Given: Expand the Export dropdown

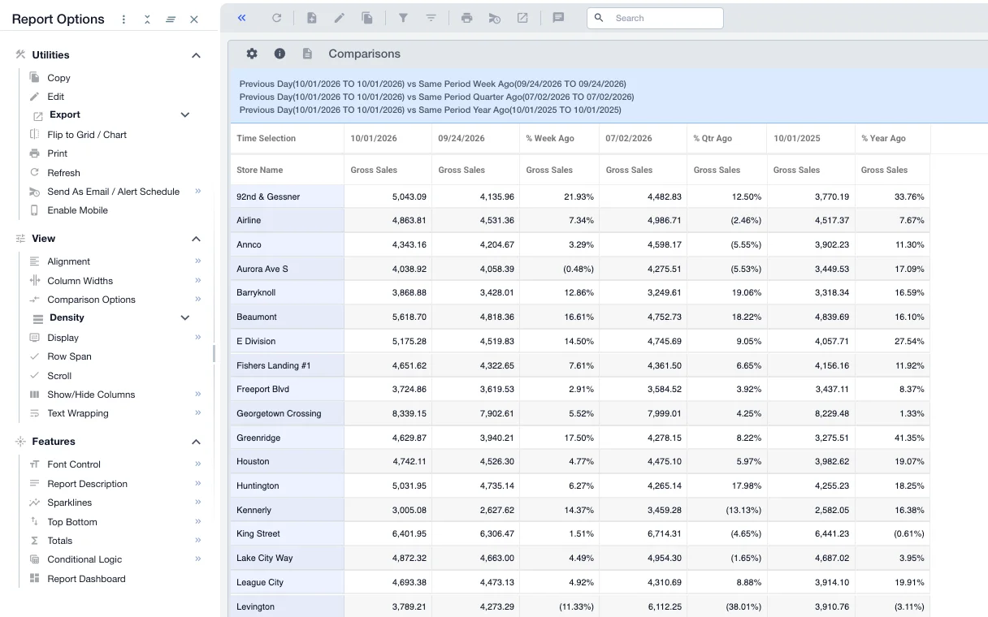Looking at the screenshot, I should click(x=185, y=115).
